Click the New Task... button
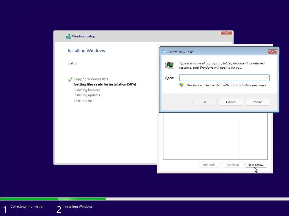Image resolution: width=289 pixels, height=216 pixels. [256, 165]
